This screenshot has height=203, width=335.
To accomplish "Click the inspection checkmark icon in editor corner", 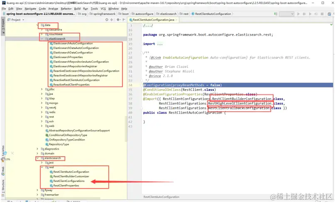I will pyautogui.click(x=331, y=25).
